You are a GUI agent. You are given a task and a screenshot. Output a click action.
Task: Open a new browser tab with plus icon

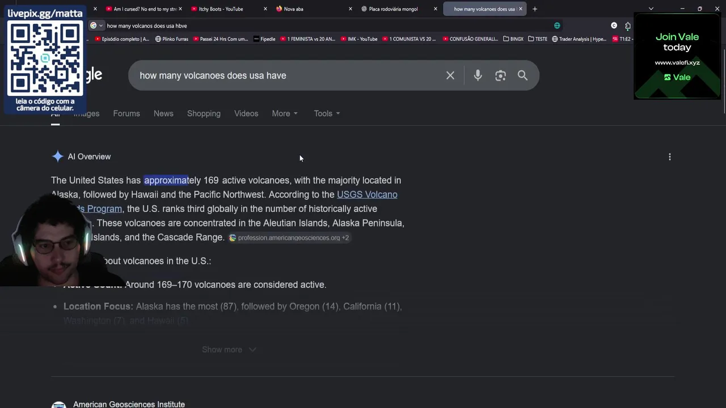pyautogui.click(x=535, y=9)
